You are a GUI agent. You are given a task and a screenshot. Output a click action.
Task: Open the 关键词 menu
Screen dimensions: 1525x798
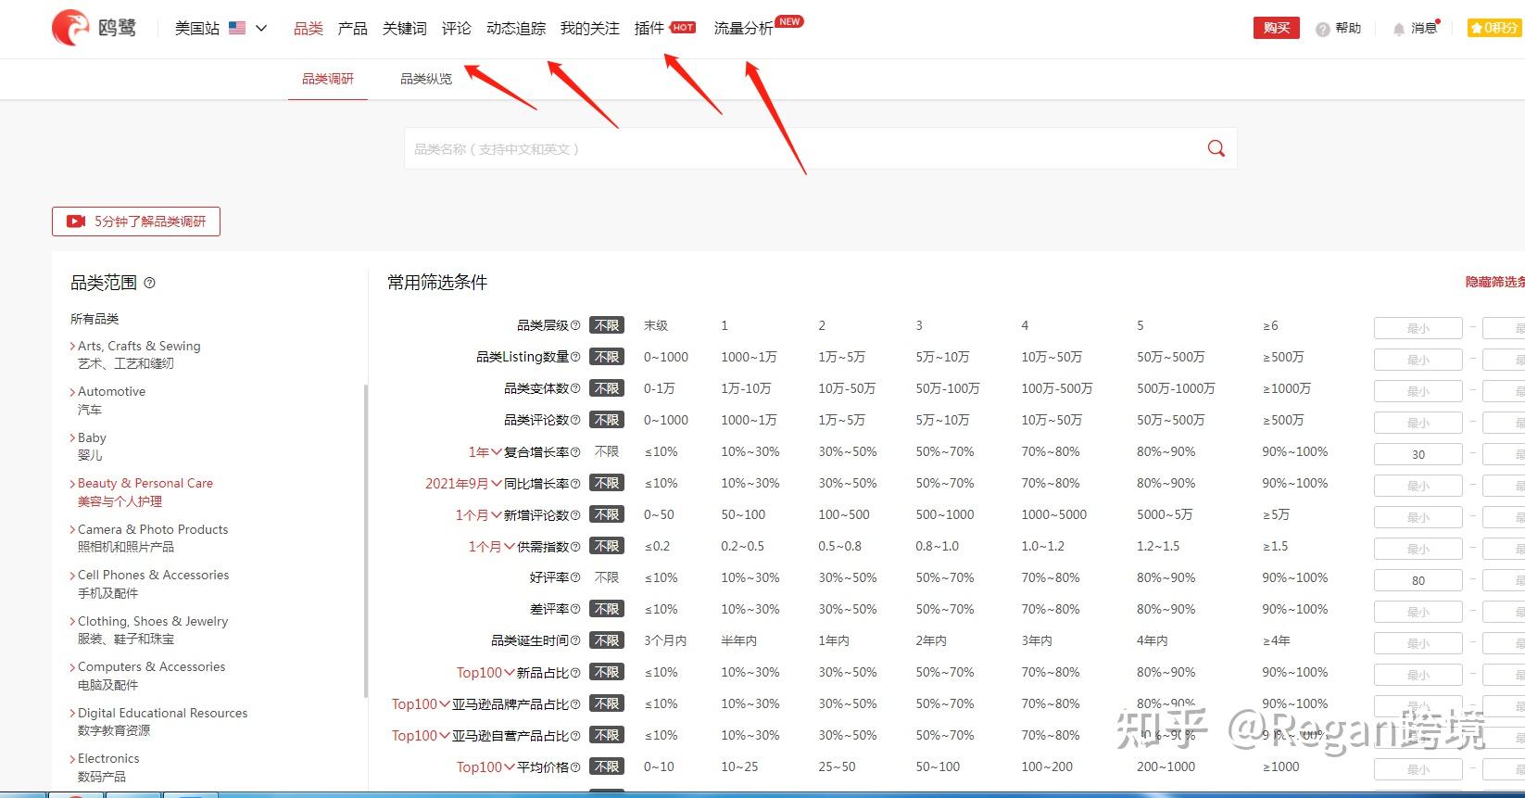tap(405, 29)
